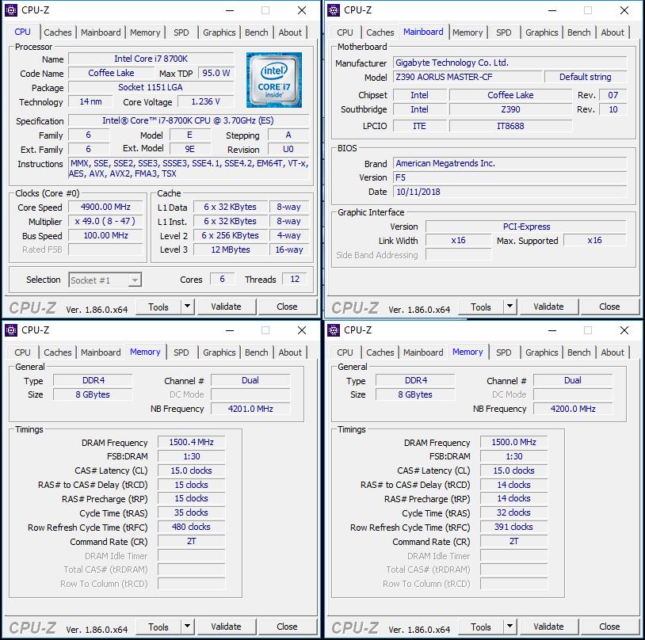Click Tools button in bottom-right Memory window
645x640 pixels.
pyautogui.click(x=481, y=627)
